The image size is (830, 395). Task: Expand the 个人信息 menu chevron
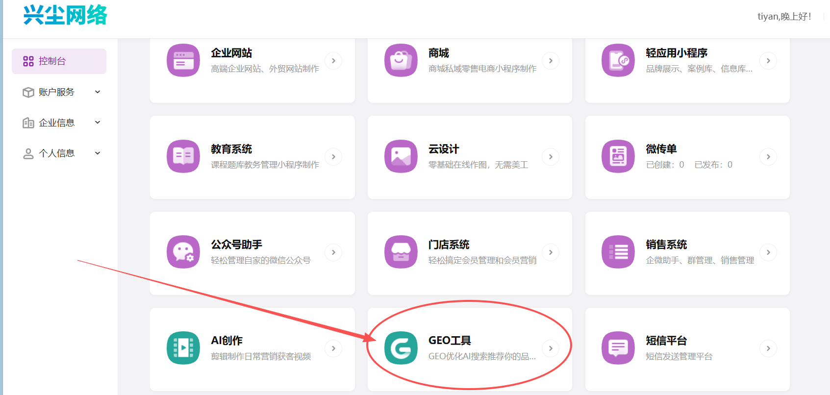[98, 153]
